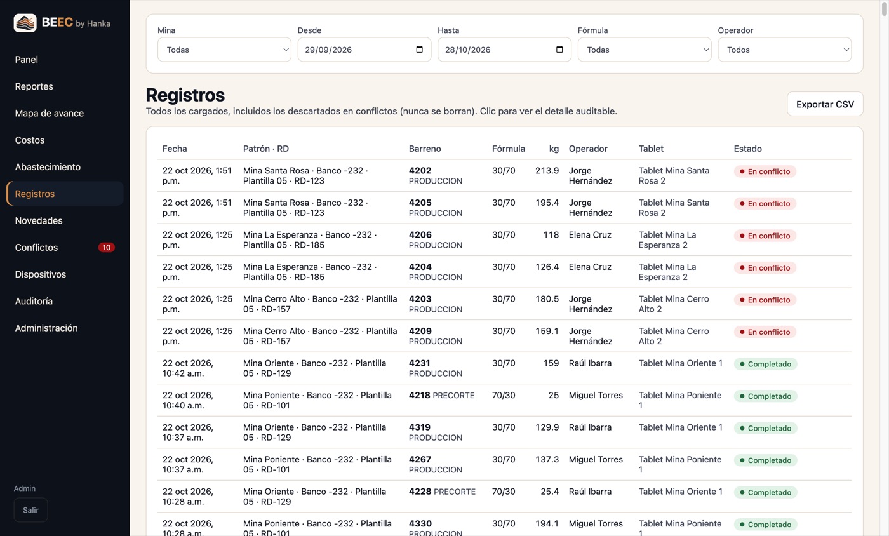Click the BEEC logo icon

tap(25, 23)
